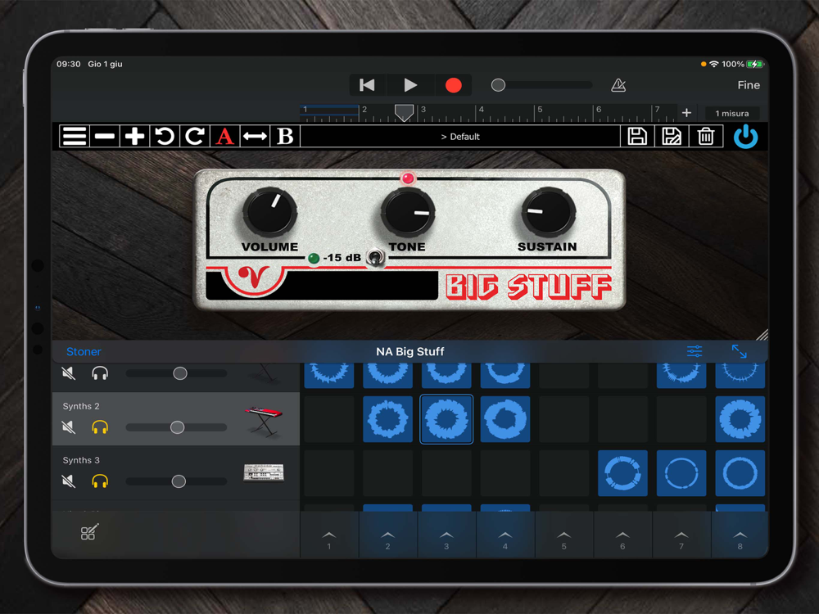The height and width of the screenshot is (614, 819).
Task: Copy settings between A and B with arrow
Action: pyautogui.click(x=255, y=136)
